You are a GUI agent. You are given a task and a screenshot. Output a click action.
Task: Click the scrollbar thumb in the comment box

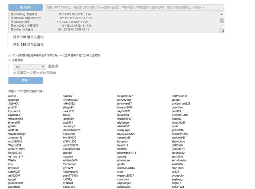(x=222, y=20)
